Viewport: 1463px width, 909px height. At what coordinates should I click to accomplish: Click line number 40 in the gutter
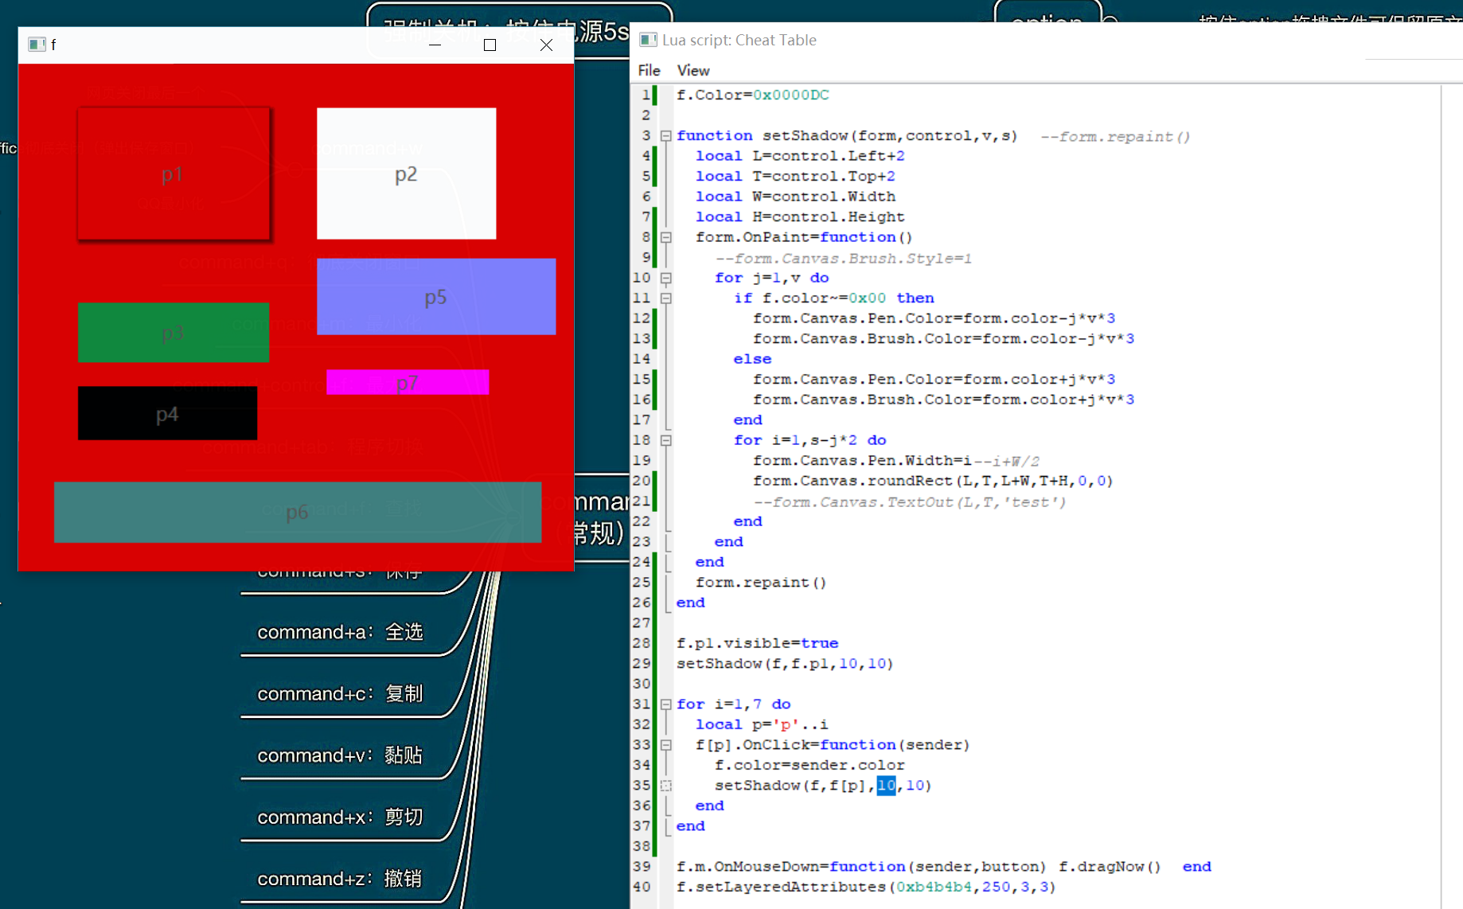[642, 887]
